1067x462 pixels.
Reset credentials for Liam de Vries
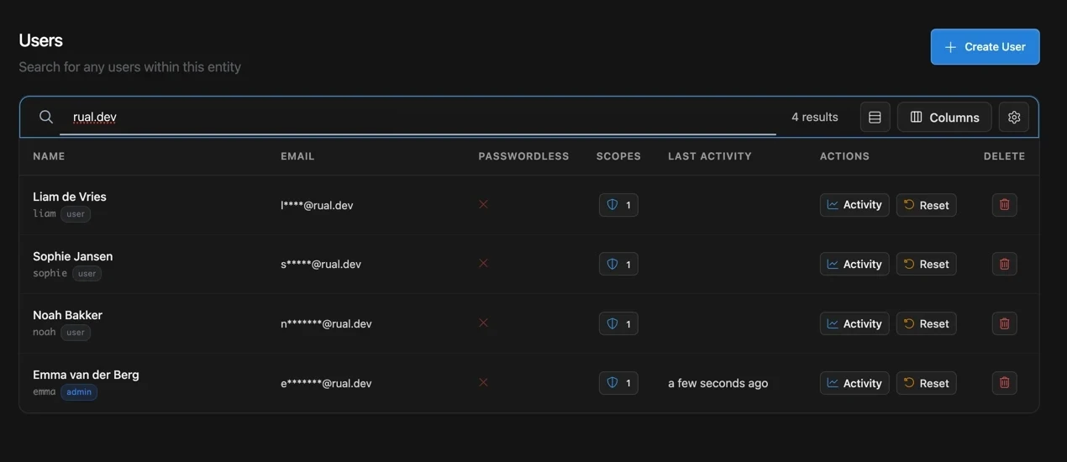click(x=926, y=205)
